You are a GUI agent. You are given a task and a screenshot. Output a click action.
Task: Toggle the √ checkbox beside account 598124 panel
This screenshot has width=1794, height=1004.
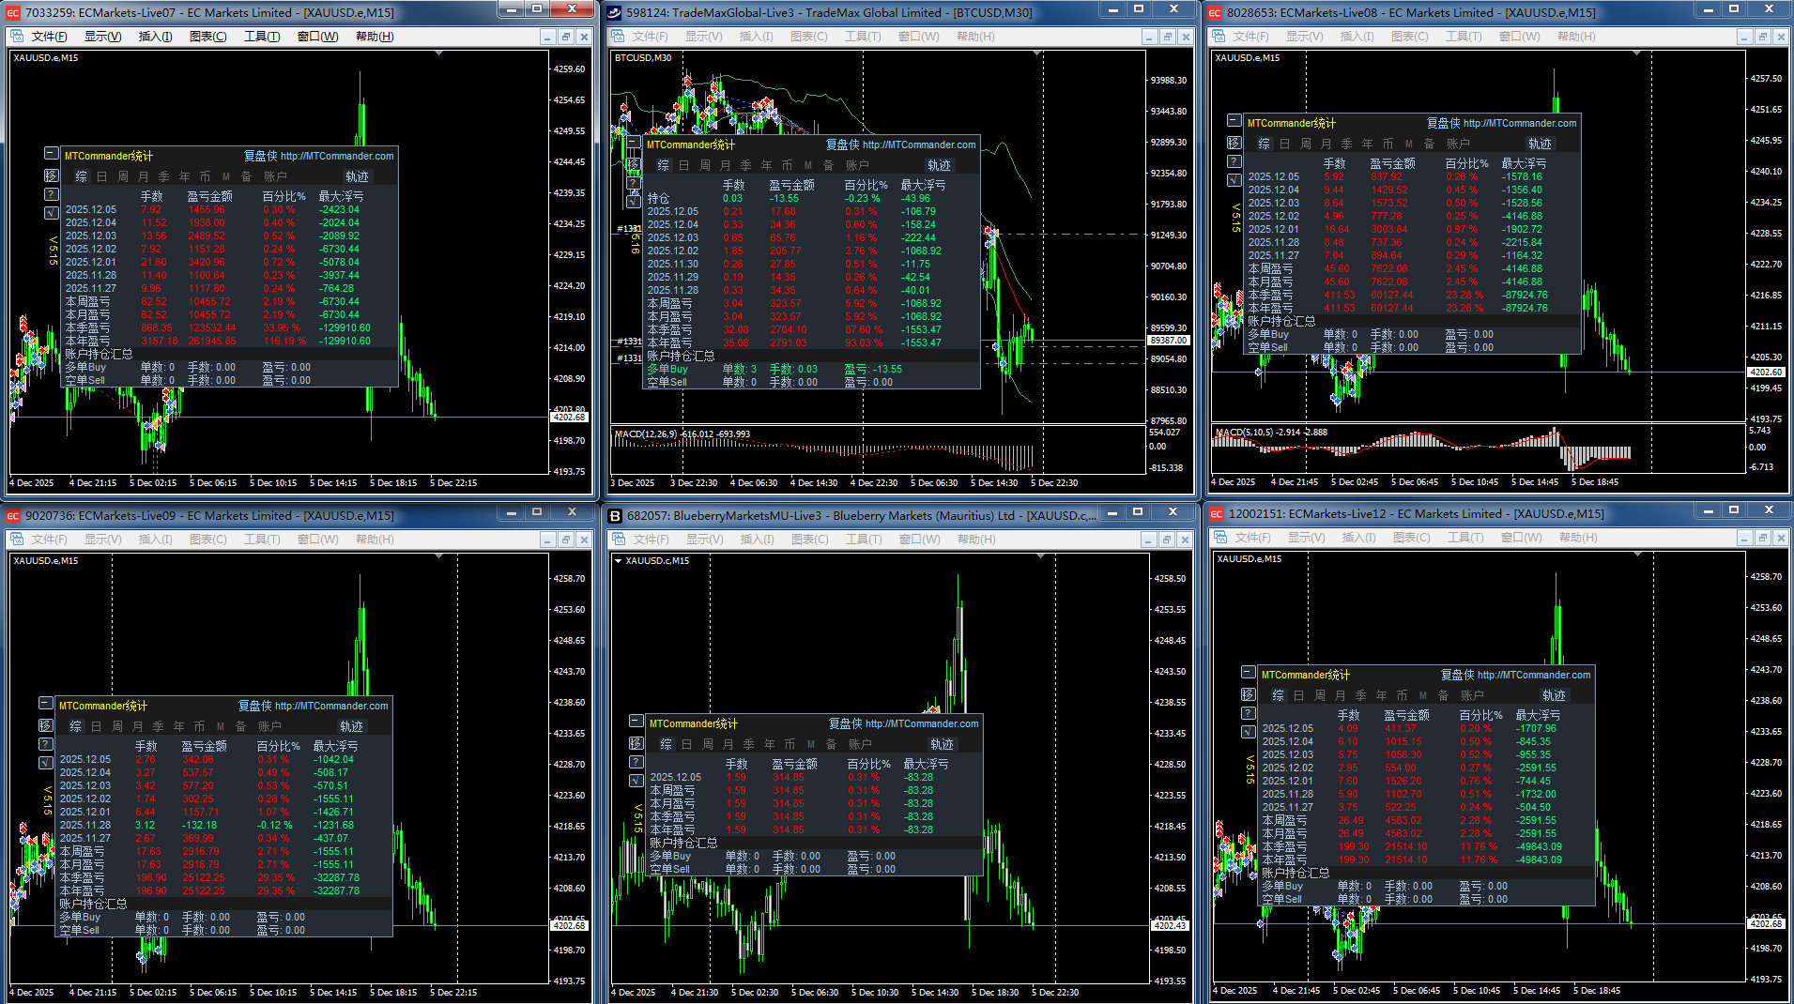pyautogui.click(x=634, y=202)
